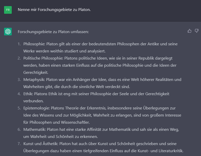Viewport: 201px width, 156px height.
Task: Click the intro line "Forschungsgebiete zu Platon umfassen:"
Action: (x=53, y=32)
